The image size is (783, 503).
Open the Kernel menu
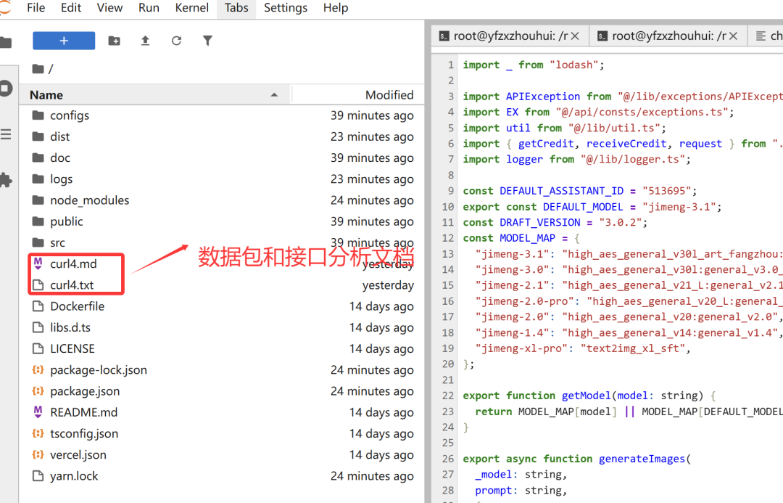click(192, 8)
